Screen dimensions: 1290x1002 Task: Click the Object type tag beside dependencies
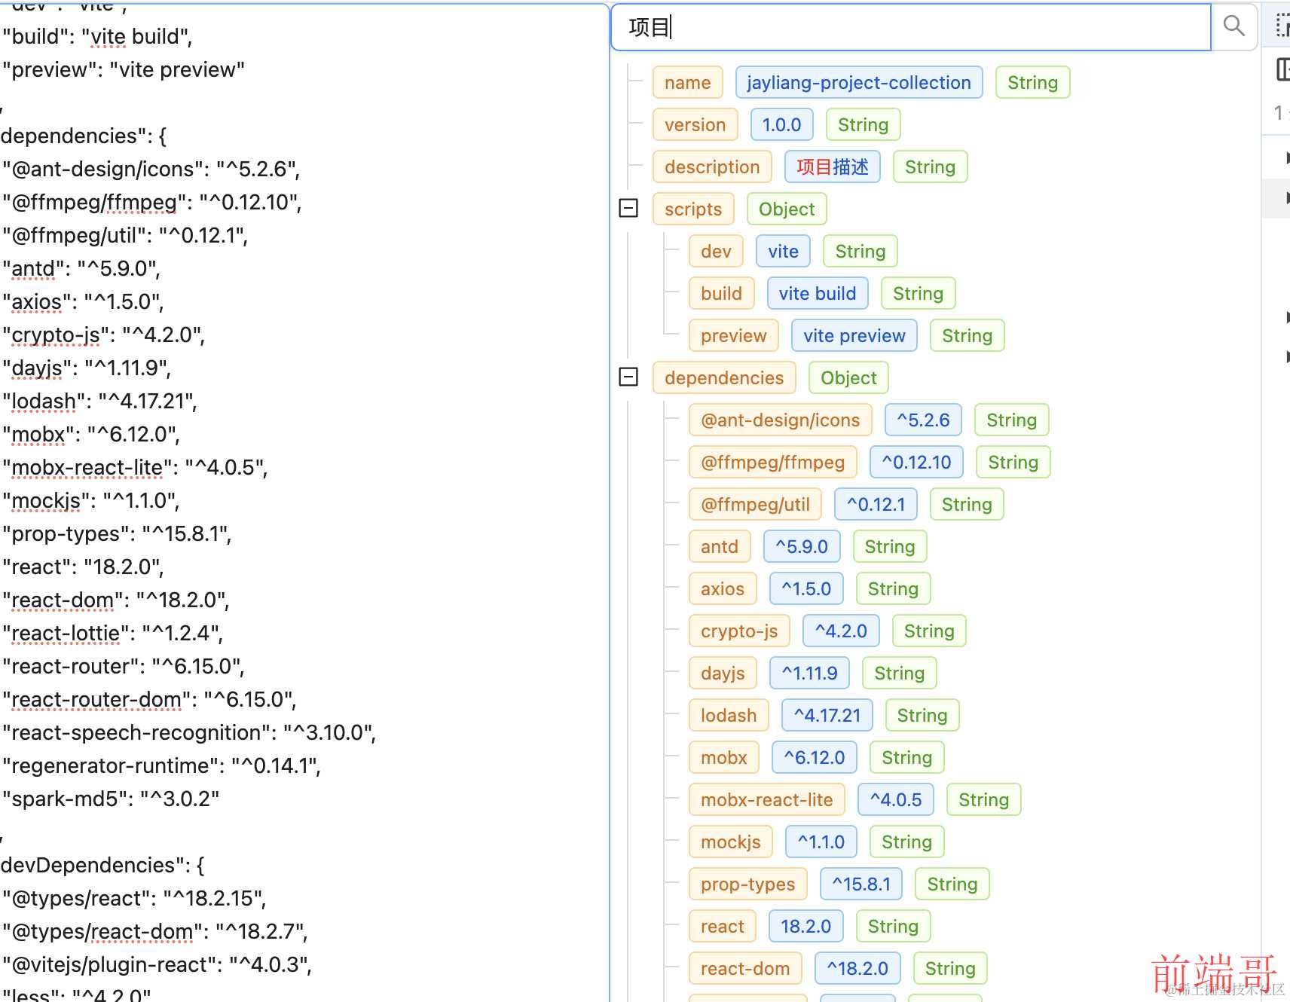click(x=848, y=377)
